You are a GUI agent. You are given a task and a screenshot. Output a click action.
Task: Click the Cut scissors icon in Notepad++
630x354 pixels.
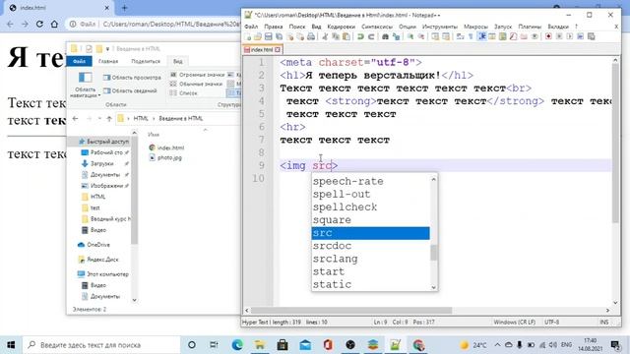(325, 36)
